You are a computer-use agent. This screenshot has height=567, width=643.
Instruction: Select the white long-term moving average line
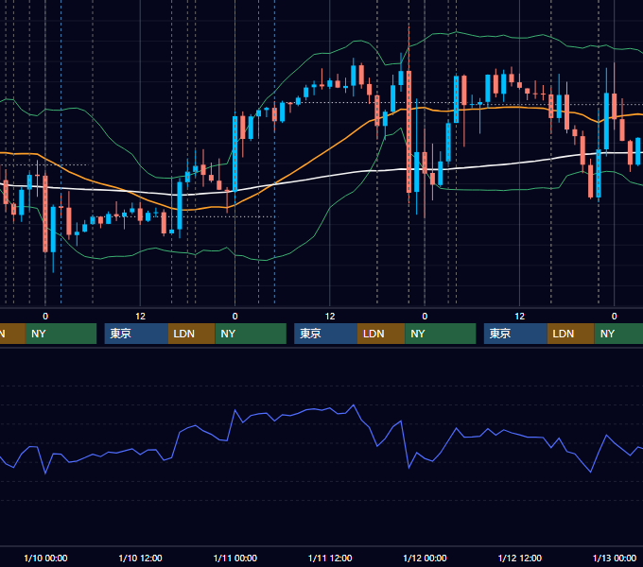328,177
